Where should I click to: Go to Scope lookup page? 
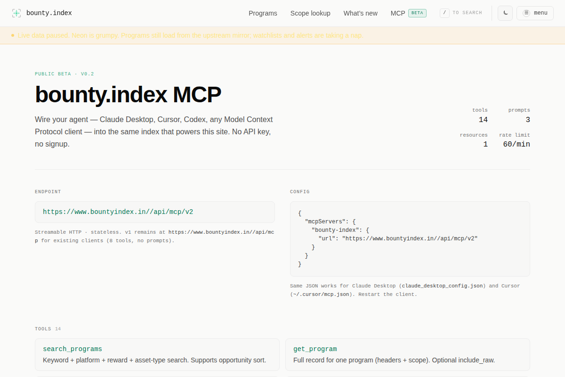[x=310, y=13]
